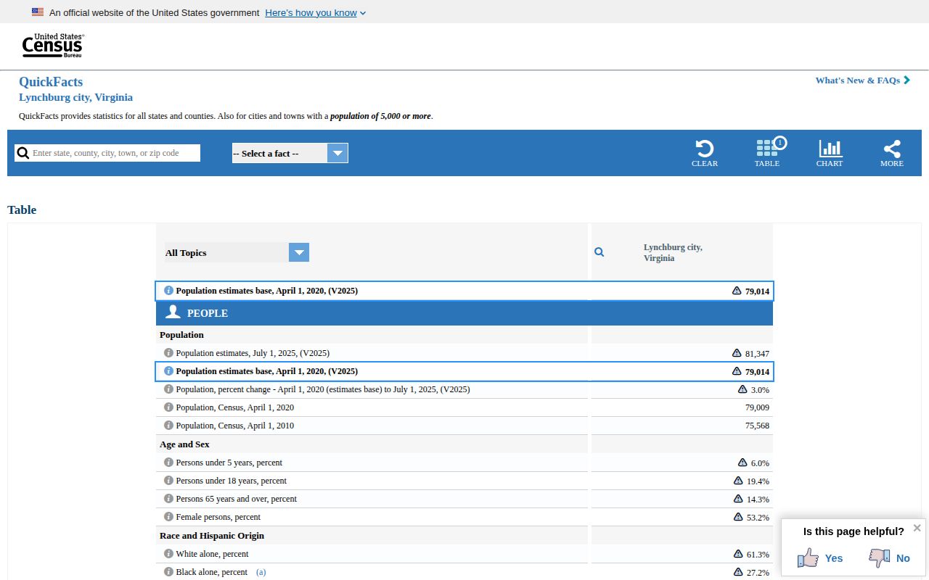The width and height of the screenshot is (929, 580).
Task: Click the QuickFacts heading link
Action: 51,82
